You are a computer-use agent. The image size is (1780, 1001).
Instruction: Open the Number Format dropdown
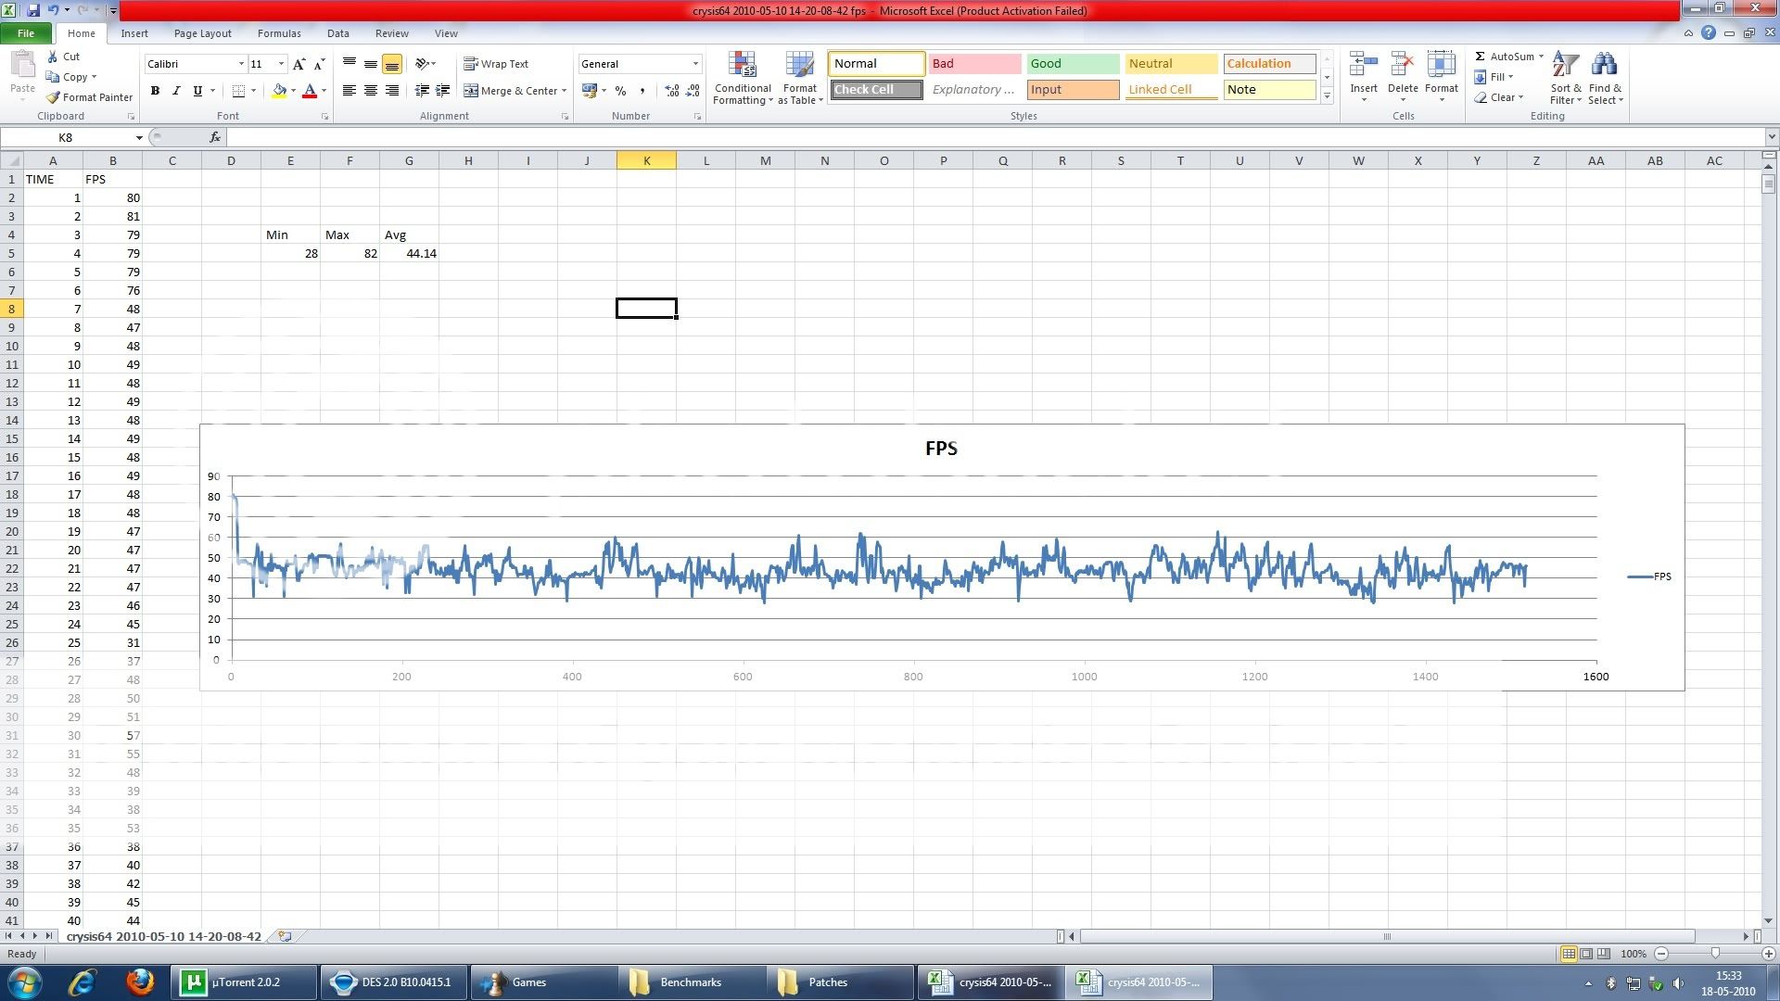coord(695,64)
